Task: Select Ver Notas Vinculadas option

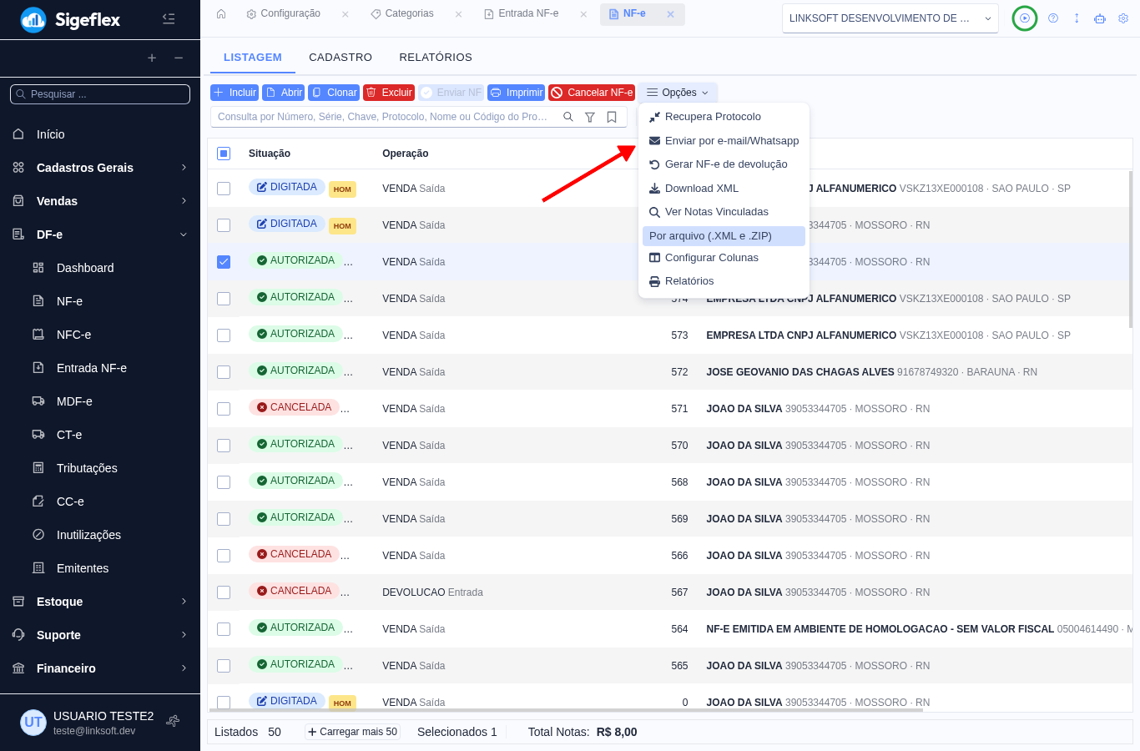Action: tap(724, 212)
